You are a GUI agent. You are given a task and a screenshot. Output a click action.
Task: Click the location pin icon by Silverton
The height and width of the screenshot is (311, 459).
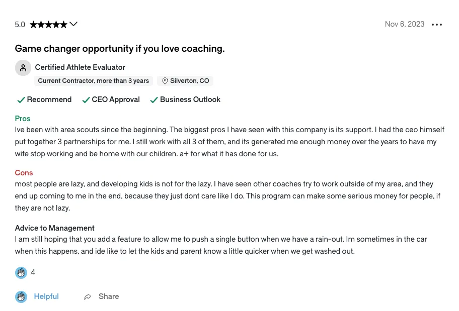click(165, 81)
